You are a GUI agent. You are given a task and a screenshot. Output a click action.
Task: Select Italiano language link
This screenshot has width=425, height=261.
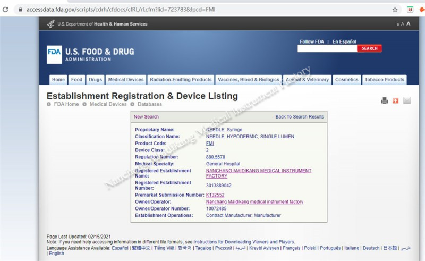(x=352, y=248)
